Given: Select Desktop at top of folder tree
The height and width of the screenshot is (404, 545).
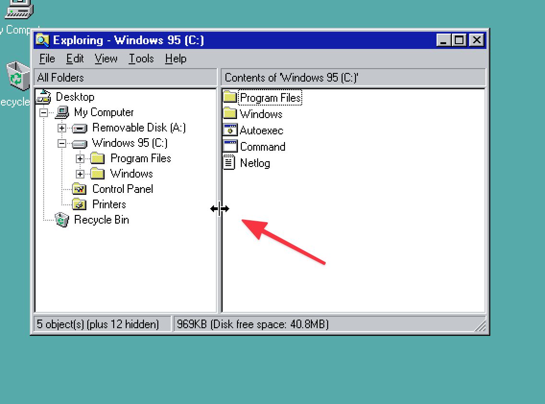Looking at the screenshot, I should point(74,97).
